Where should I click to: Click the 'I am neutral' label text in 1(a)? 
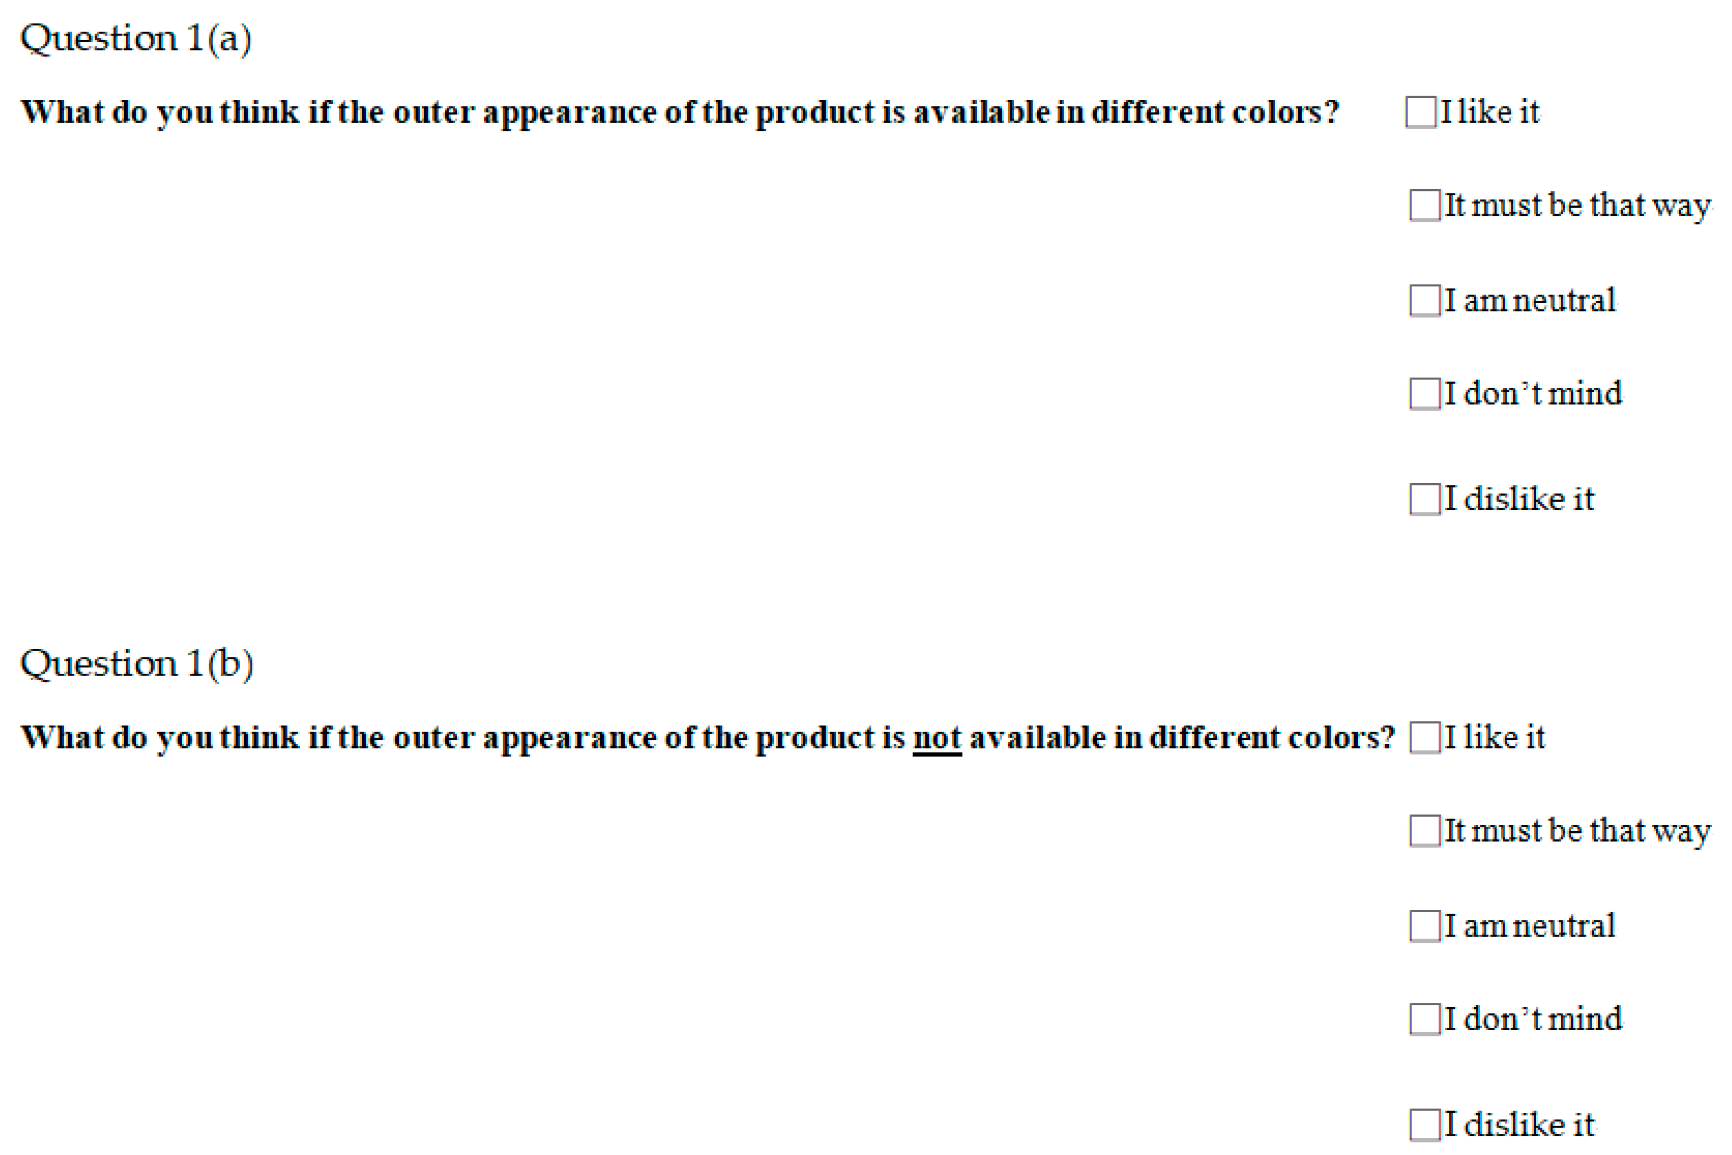pos(1530,300)
